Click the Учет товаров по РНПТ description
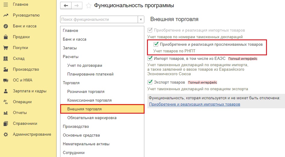The width and height of the screenshot is (285, 157). point(174,51)
